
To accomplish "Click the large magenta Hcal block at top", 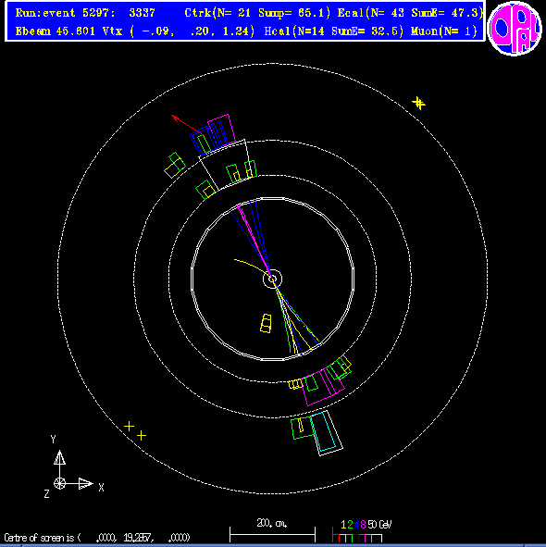I will 221,129.
